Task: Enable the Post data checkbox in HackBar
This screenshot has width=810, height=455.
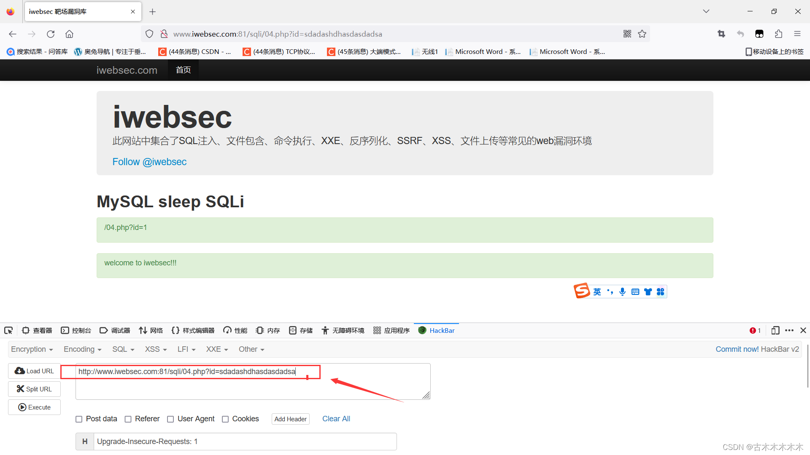Action: pos(78,419)
